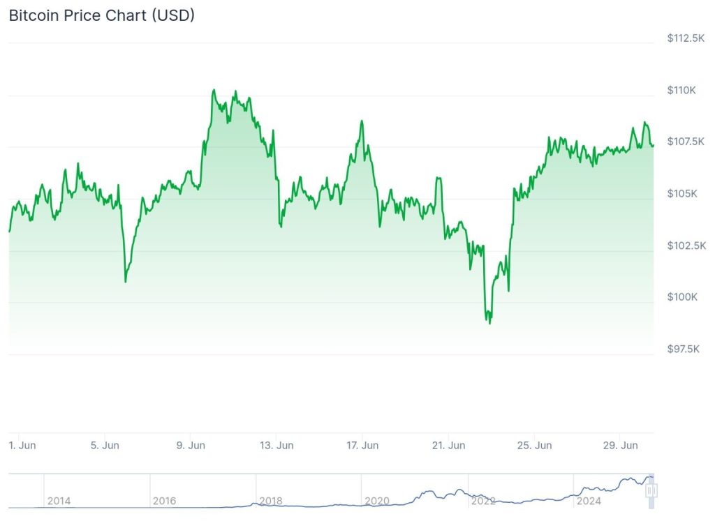Click the 2014 label in the navigator
715x521 pixels.
[59, 501]
